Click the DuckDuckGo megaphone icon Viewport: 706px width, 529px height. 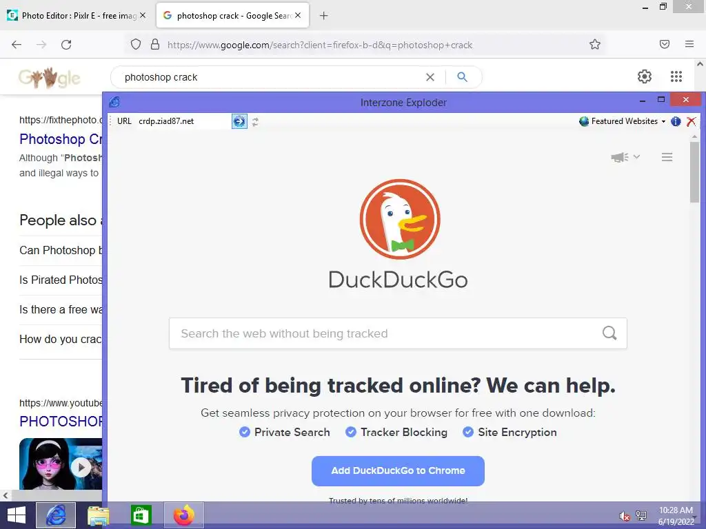(620, 157)
